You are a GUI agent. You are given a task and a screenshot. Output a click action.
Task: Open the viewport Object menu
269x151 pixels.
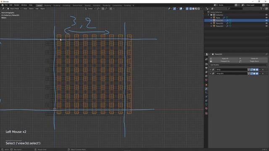[x=42, y=8]
